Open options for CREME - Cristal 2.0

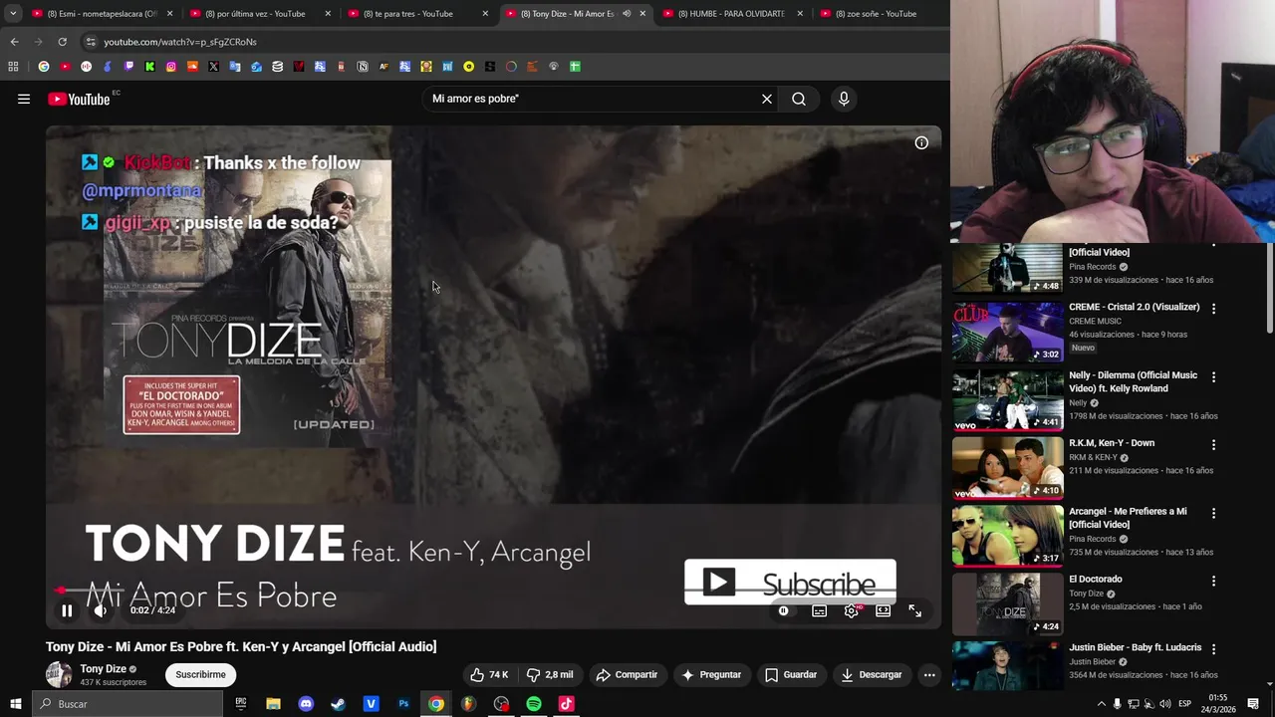tap(1213, 309)
